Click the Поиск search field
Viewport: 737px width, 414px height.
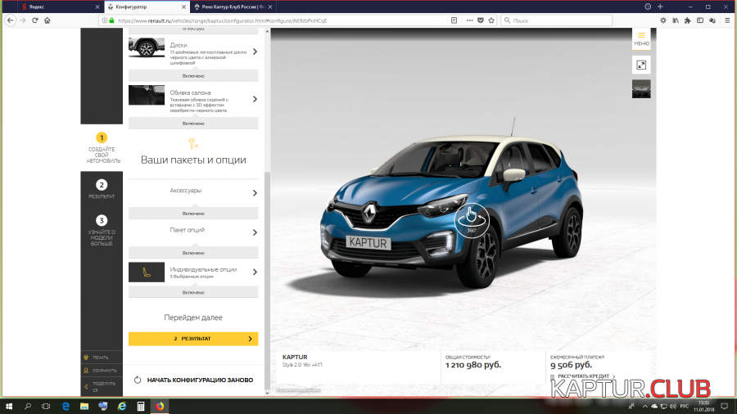click(557, 20)
